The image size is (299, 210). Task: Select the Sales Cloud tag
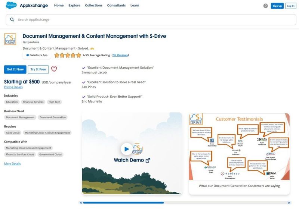pyautogui.click(x=13, y=133)
